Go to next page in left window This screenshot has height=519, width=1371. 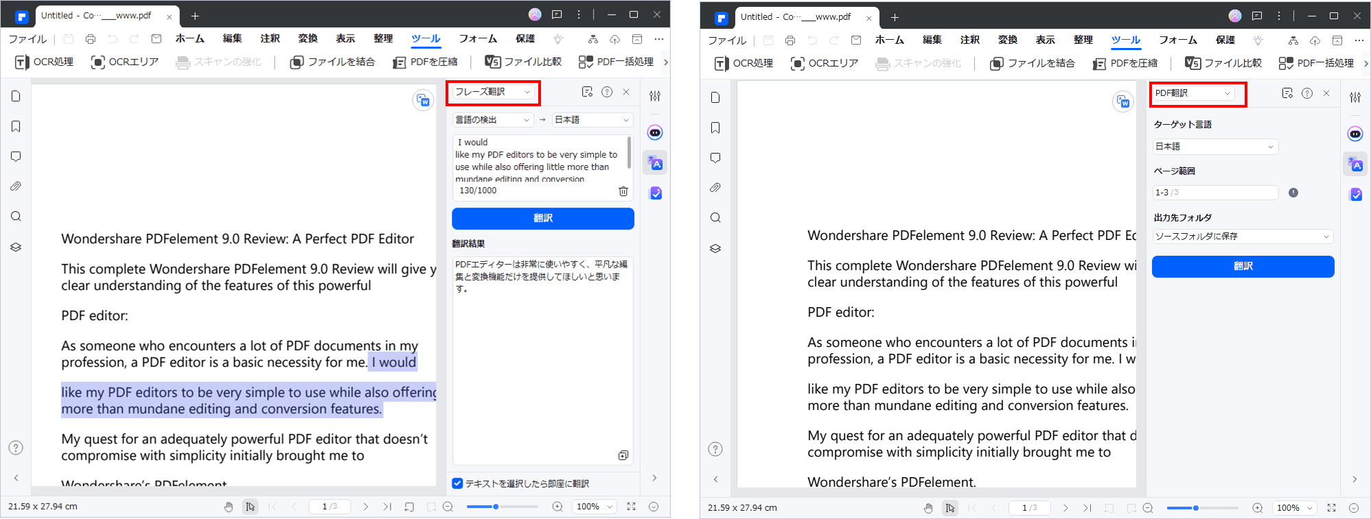click(366, 507)
